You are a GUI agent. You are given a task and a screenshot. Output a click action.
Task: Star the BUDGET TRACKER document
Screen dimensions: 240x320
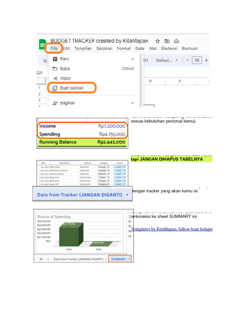[x=157, y=41]
